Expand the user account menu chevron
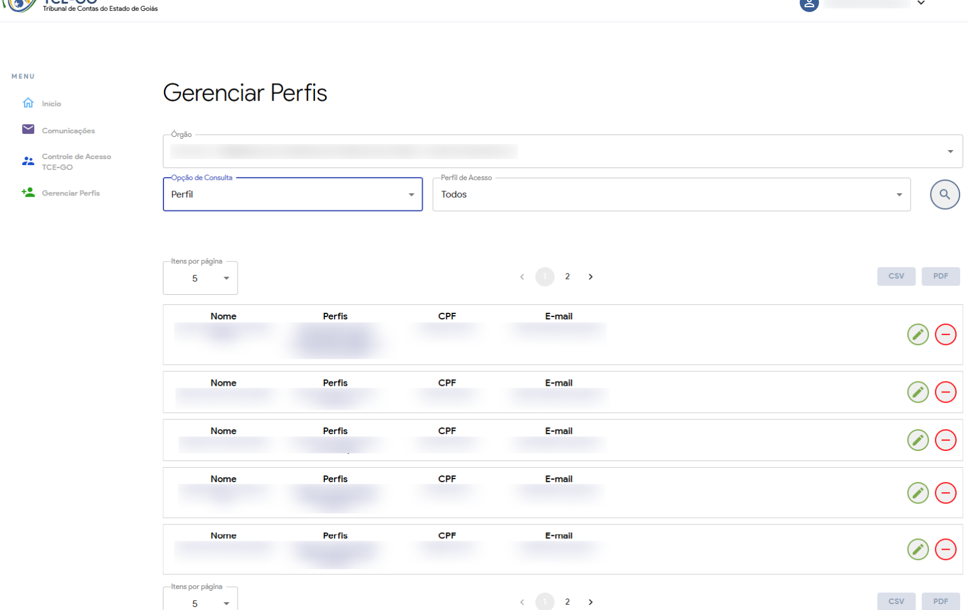Viewport: 968px width, 610px height. tap(921, 4)
